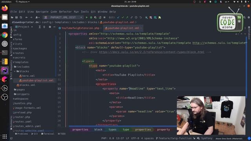Image resolution: width=251 pixels, height=141 pixels.
Task: Click the Git Rollback undo icon
Action: click(x=140, y=17)
